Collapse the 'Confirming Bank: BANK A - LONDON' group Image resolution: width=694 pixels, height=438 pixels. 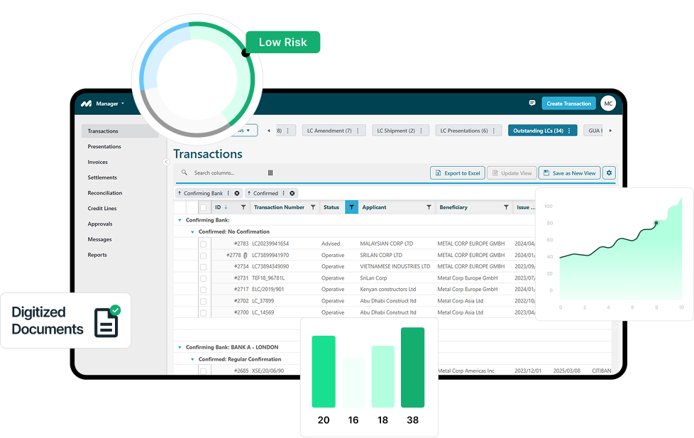pos(180,347)
